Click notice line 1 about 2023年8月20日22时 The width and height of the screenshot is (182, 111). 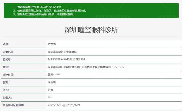point(37,7)
